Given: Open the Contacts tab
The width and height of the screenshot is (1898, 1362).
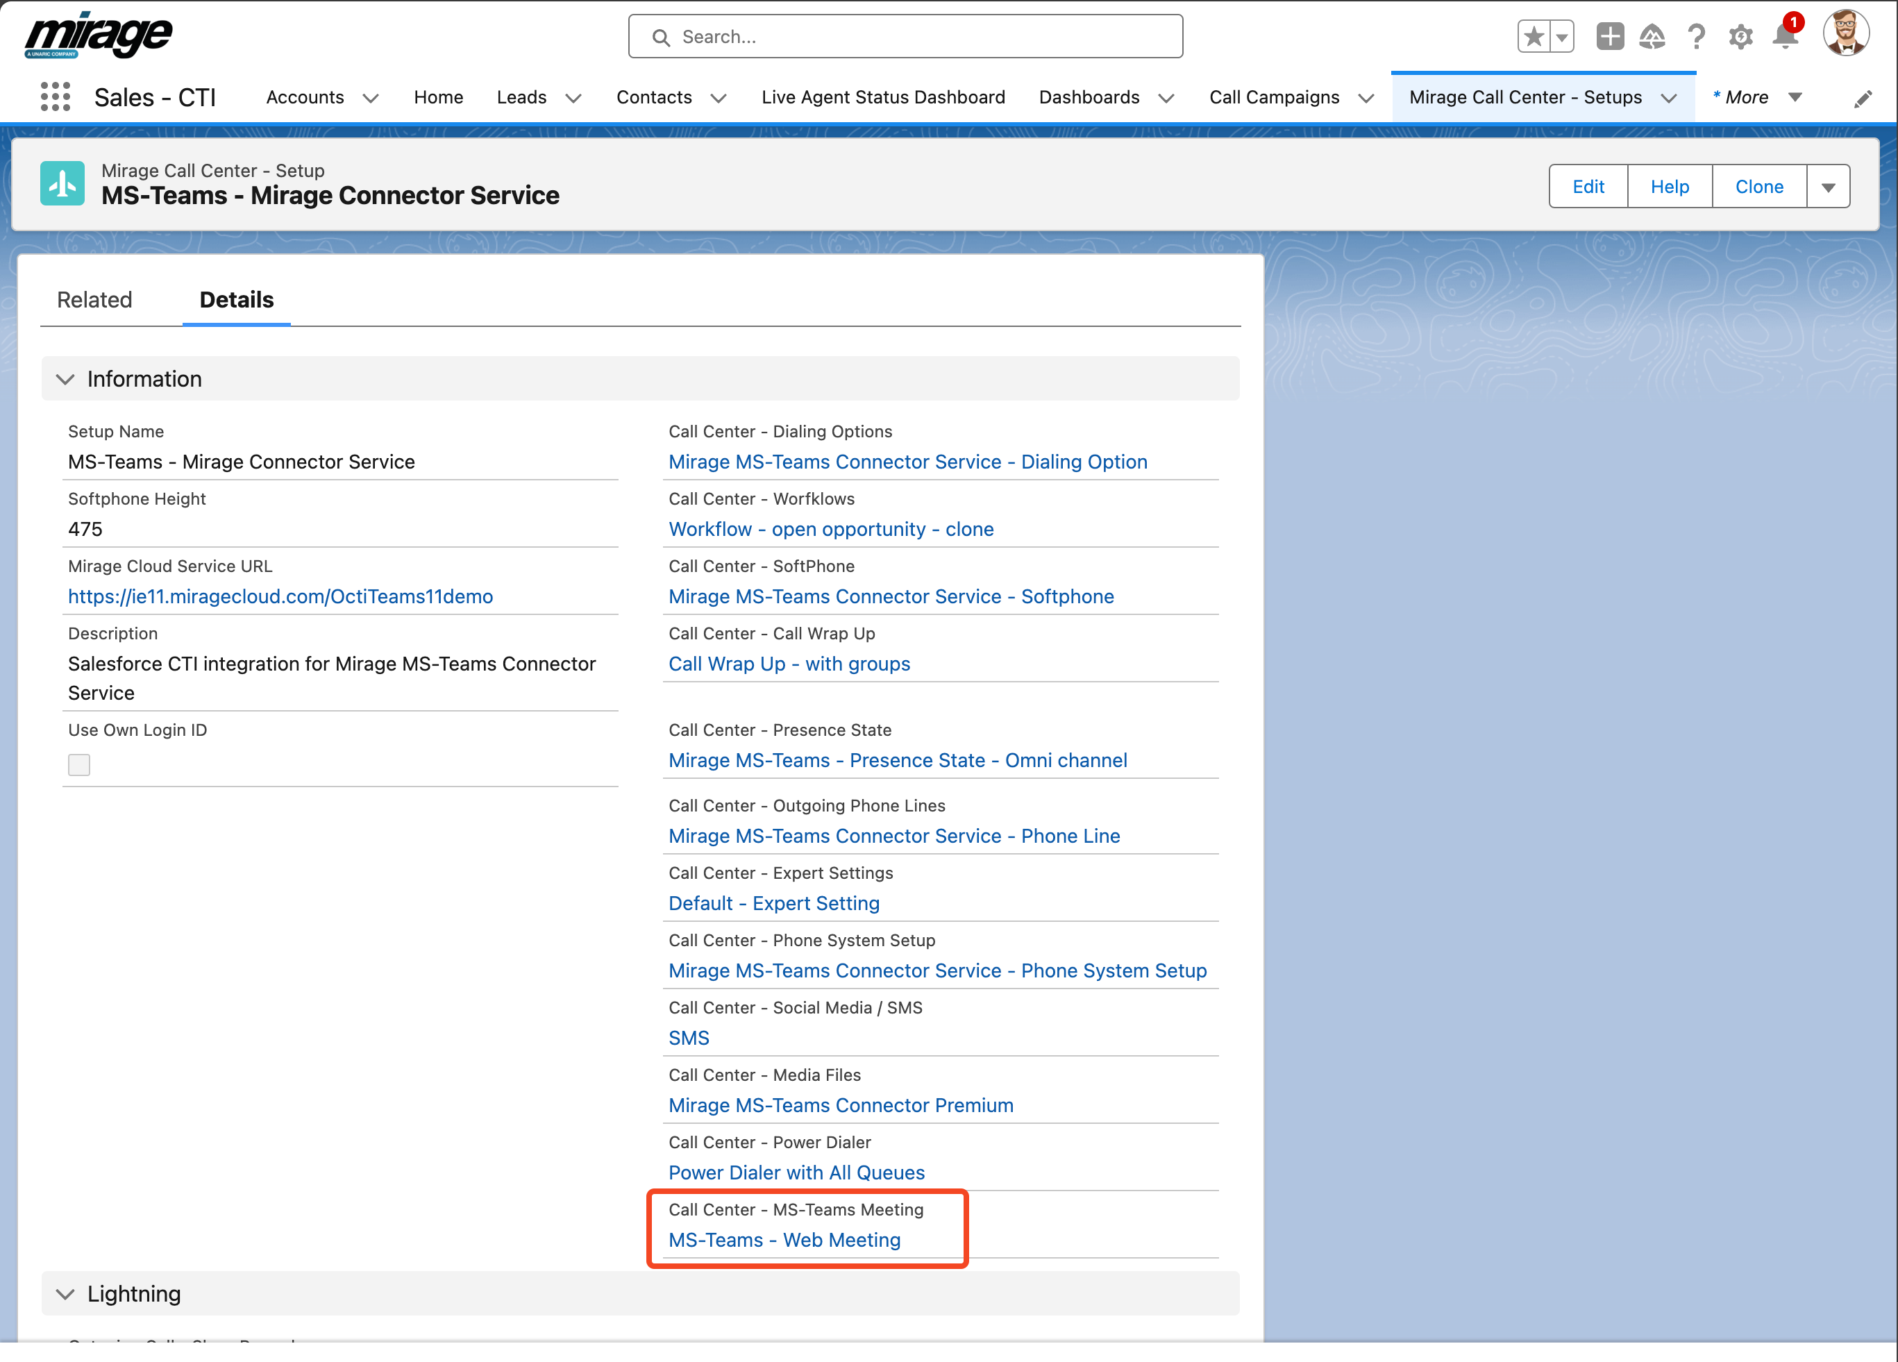Looking at the screenshot, I should pyautogui.click(x=655, y=97).
